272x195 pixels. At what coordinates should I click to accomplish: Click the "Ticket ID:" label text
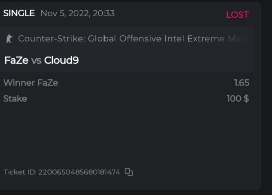tap(20, 172)
